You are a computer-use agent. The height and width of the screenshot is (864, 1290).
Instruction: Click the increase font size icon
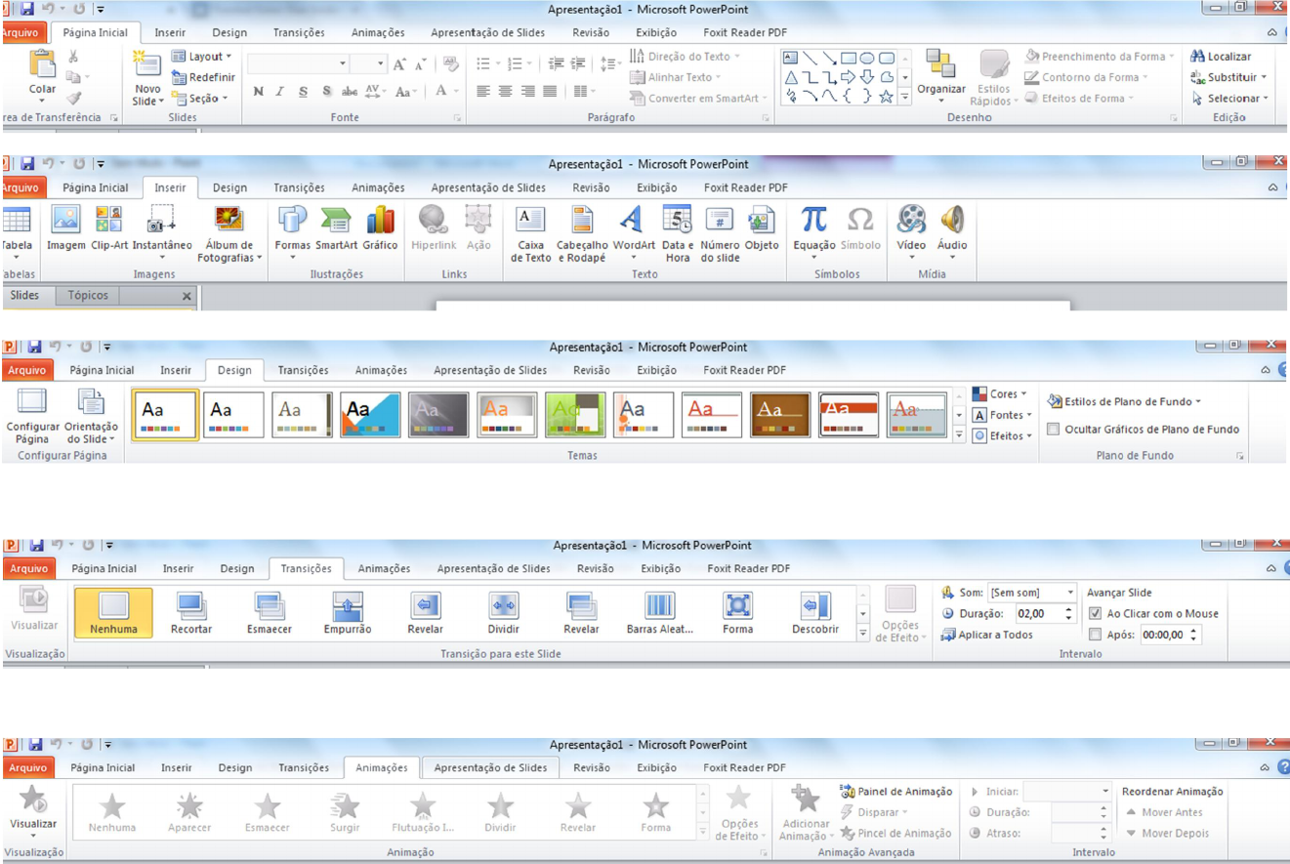(399, 64)
